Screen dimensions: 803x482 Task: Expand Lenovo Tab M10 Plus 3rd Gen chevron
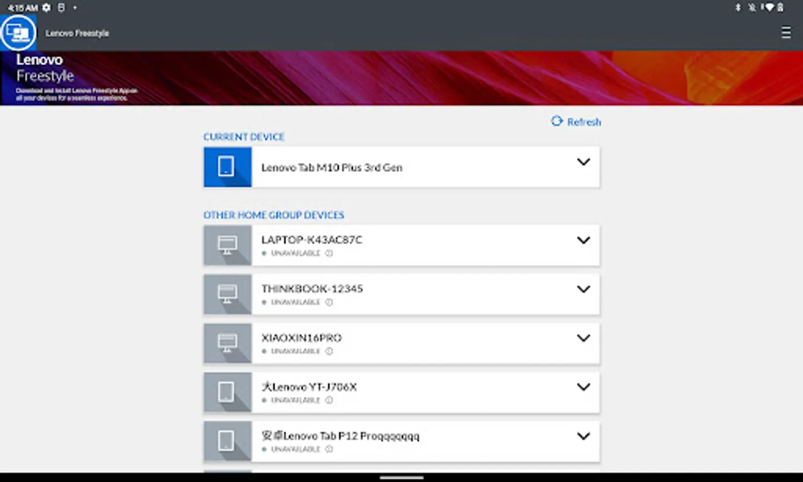click(x=584, y=162)
